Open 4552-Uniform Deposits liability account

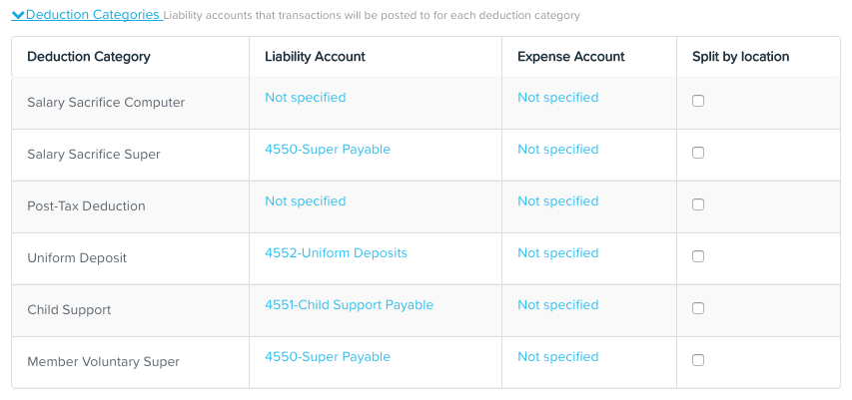336,253
